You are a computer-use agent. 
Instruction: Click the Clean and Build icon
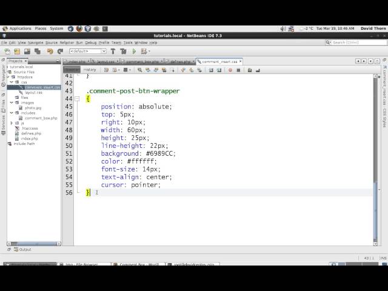(123, 51)
